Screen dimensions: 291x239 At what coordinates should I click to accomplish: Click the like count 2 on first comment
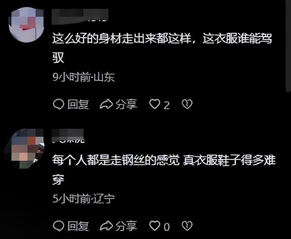point(166,105)
